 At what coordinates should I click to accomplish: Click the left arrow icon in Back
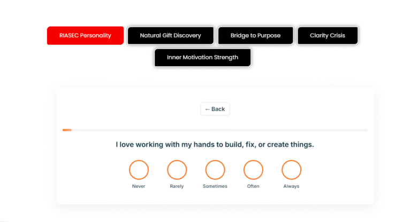(208, 109)
